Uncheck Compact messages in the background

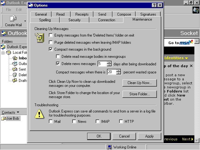[x=51, y=49]
